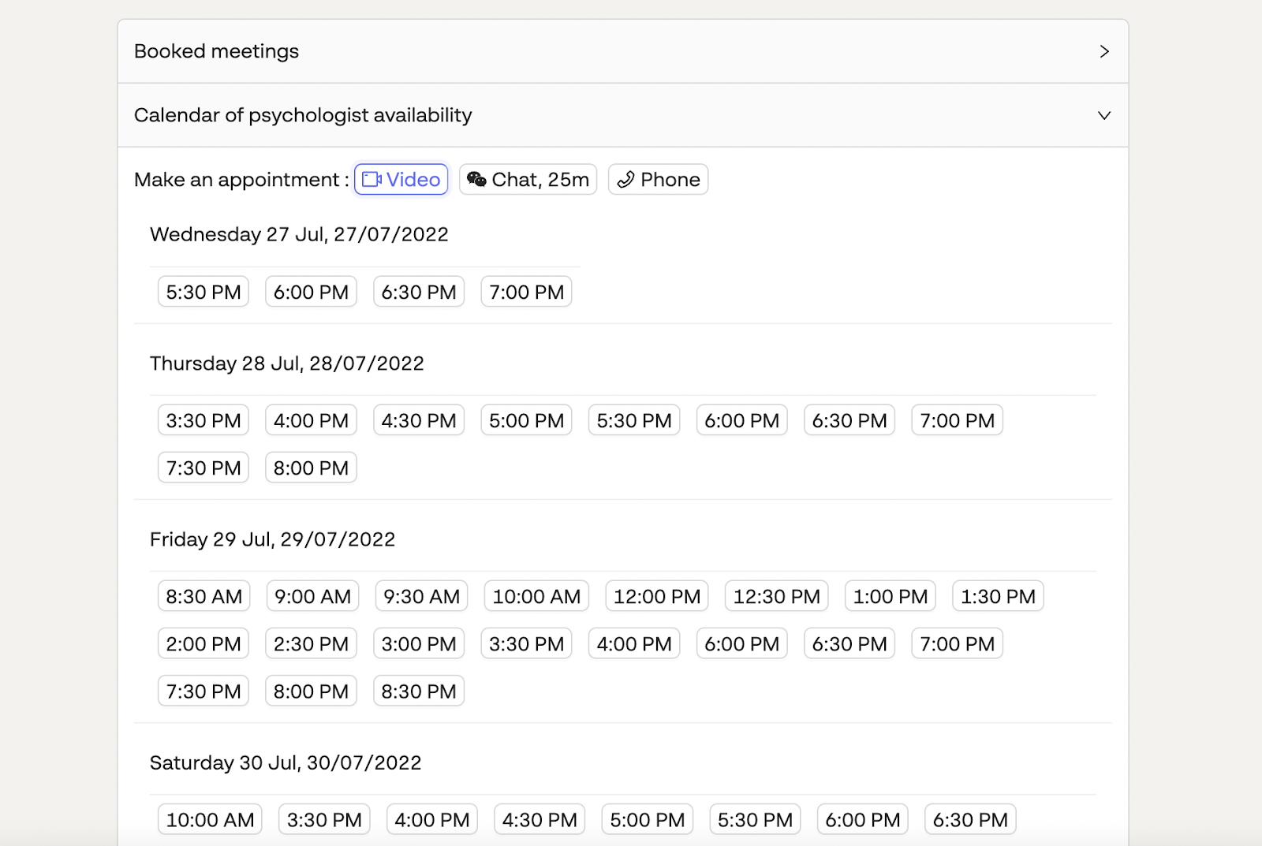Pick Friday 29 Jul 12:30 PM slot
Screen dimensions: 1262x846
[x=777, y=596]
